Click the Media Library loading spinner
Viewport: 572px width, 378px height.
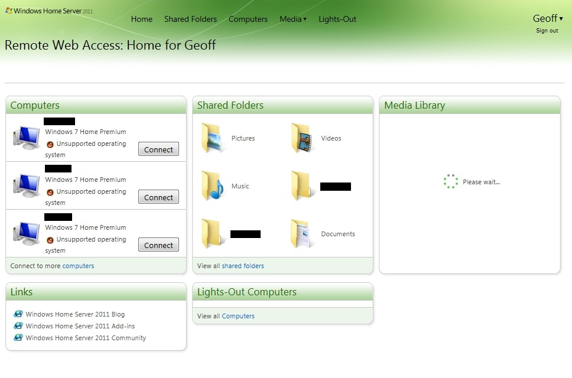pyautogui.click(x=451, y=182)
